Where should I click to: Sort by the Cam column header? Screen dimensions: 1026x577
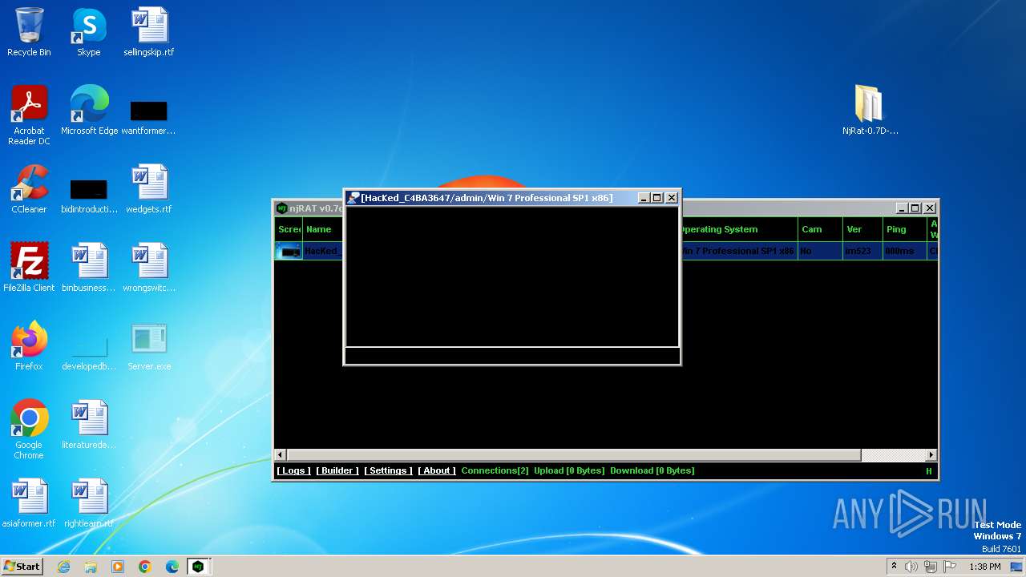pos(820,229)
